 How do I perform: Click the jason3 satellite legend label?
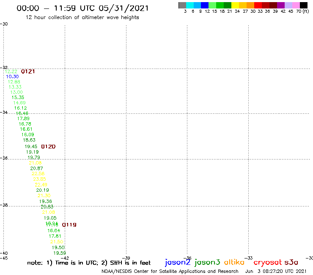point(207,262)
